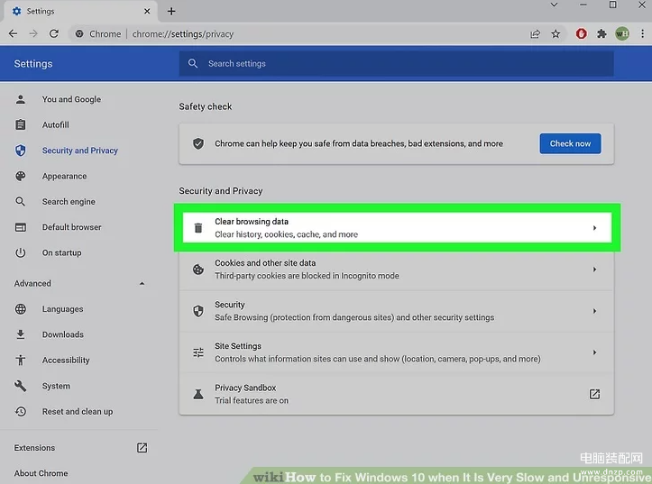The image size is (652, 484).
Task: Open Accessibility settings
Action: point(66,361)
